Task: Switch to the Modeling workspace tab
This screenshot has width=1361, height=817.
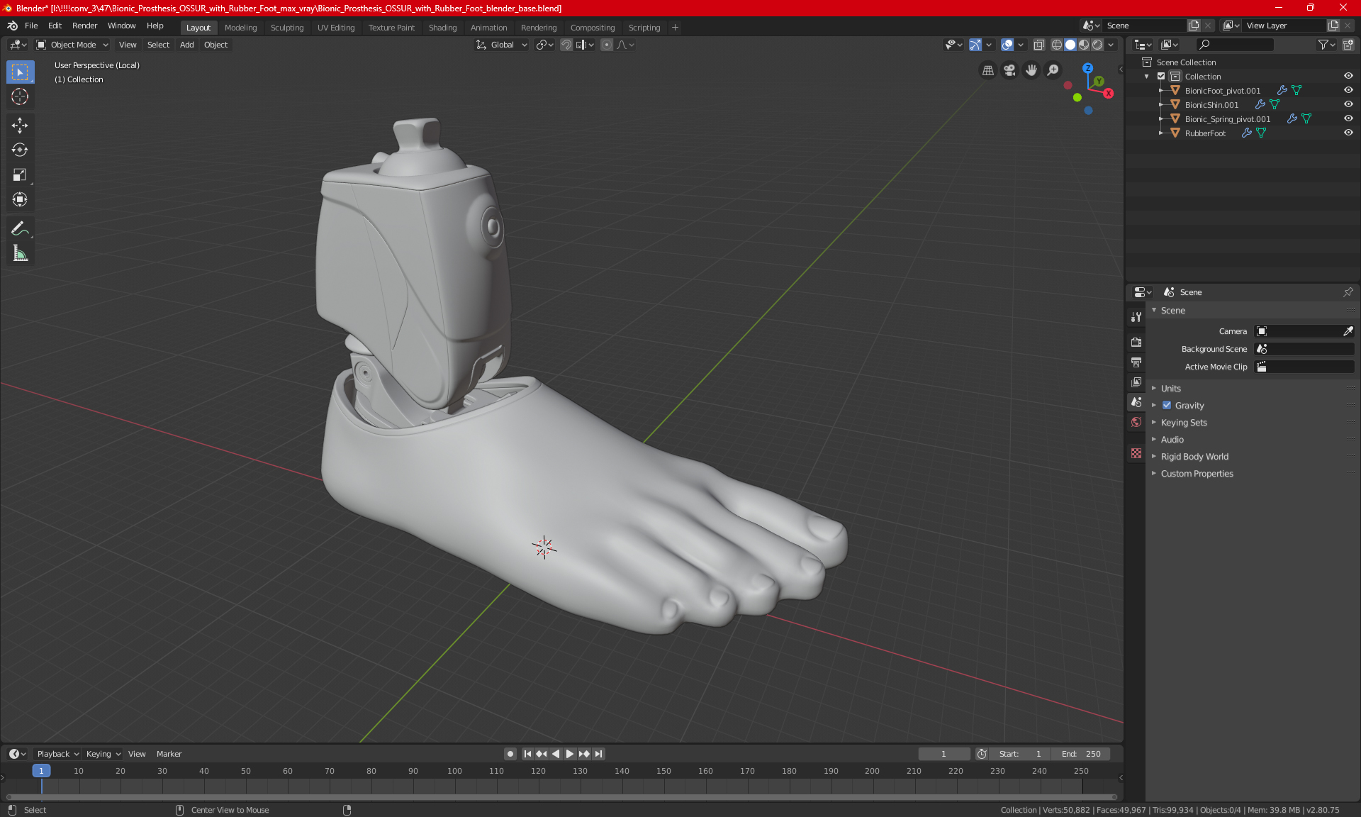Action: click(x=240, y=28)
